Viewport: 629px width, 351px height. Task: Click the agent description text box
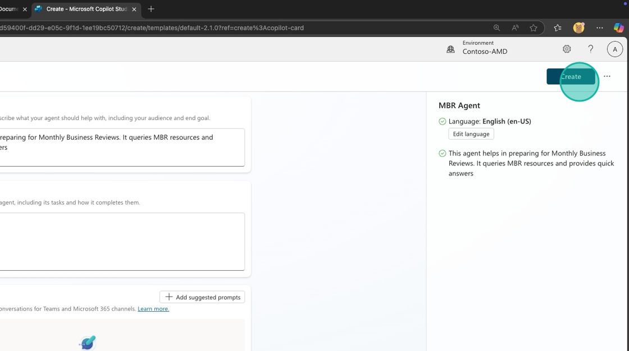pos(121,147)
